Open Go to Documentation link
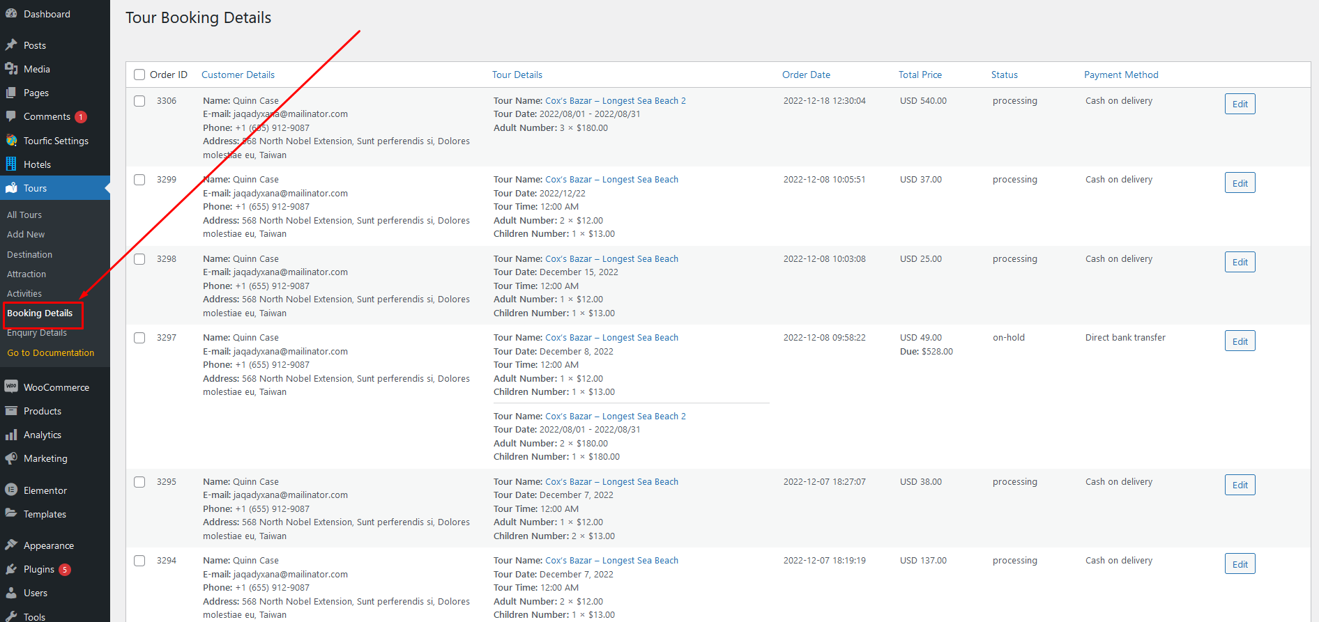1319x622 pixels. point(50,353)
